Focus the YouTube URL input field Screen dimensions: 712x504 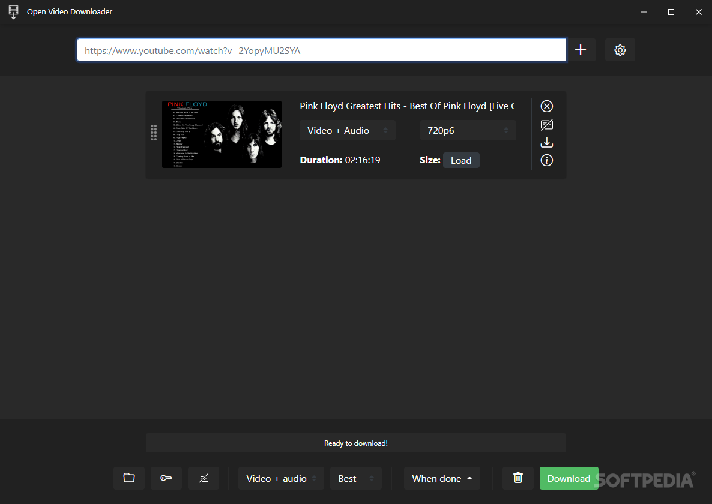322,50
